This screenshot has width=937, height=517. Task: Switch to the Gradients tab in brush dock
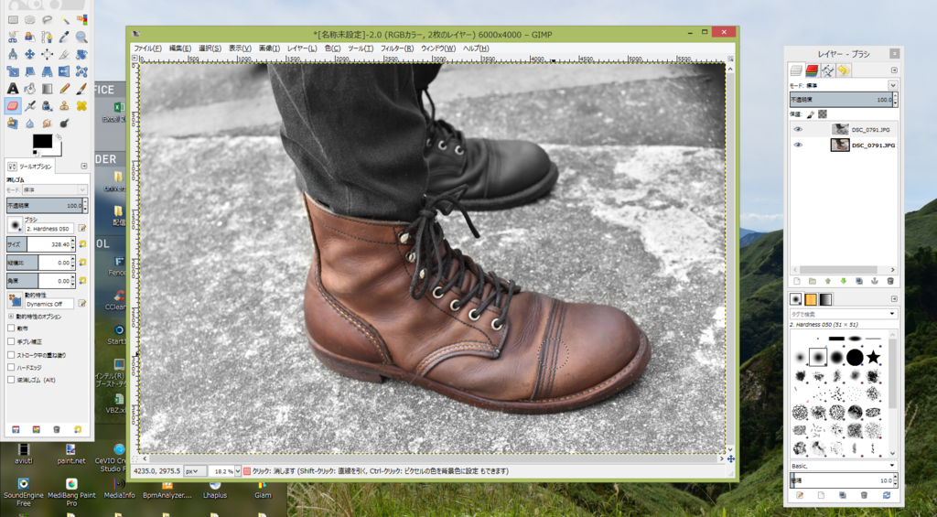pyautogui.click(x=826, y=299)
